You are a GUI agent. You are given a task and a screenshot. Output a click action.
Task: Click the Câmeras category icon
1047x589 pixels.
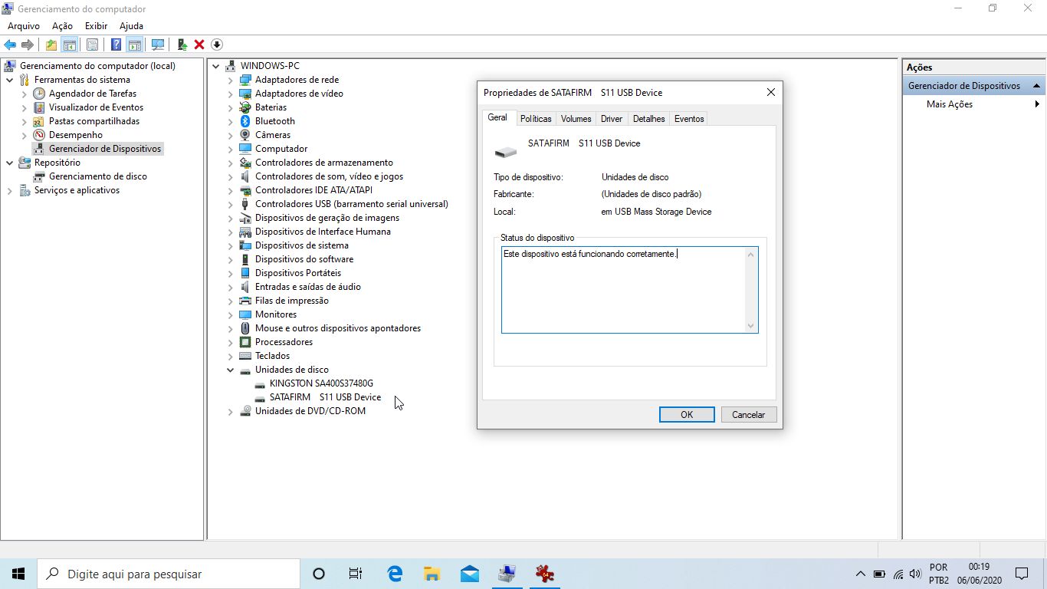245,135
